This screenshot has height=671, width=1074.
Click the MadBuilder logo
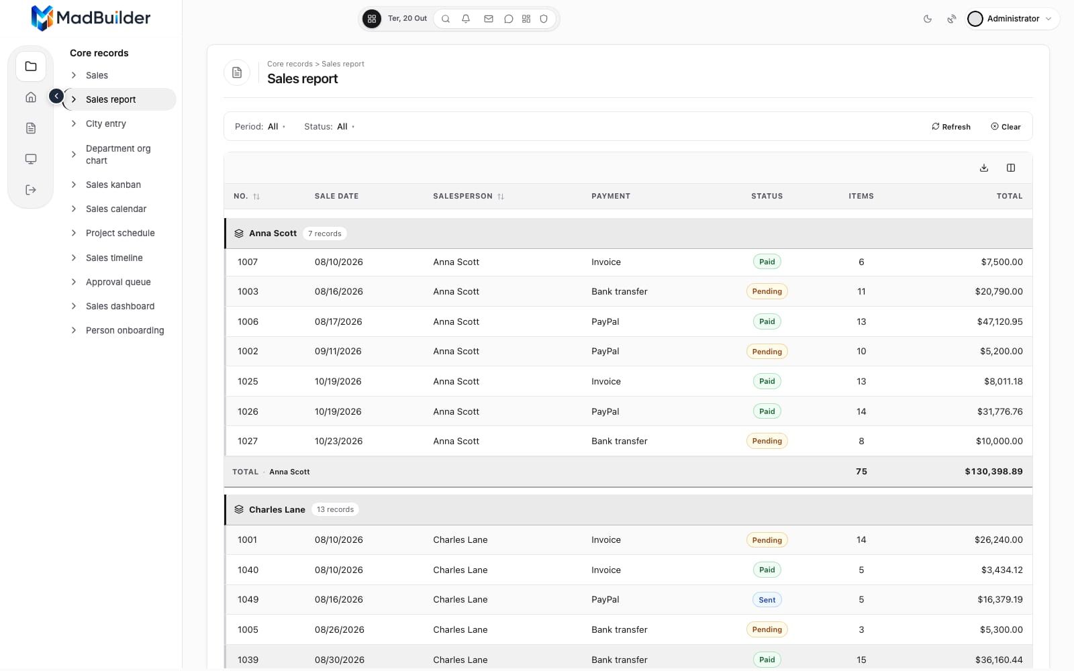pos(91,18)
